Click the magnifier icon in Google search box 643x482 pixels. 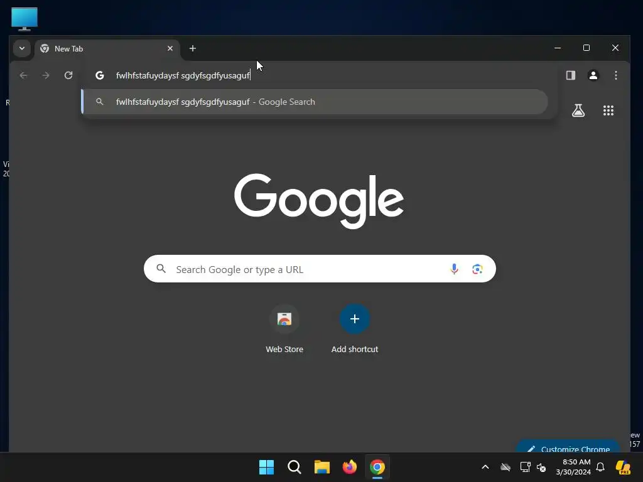click(161, 269)
